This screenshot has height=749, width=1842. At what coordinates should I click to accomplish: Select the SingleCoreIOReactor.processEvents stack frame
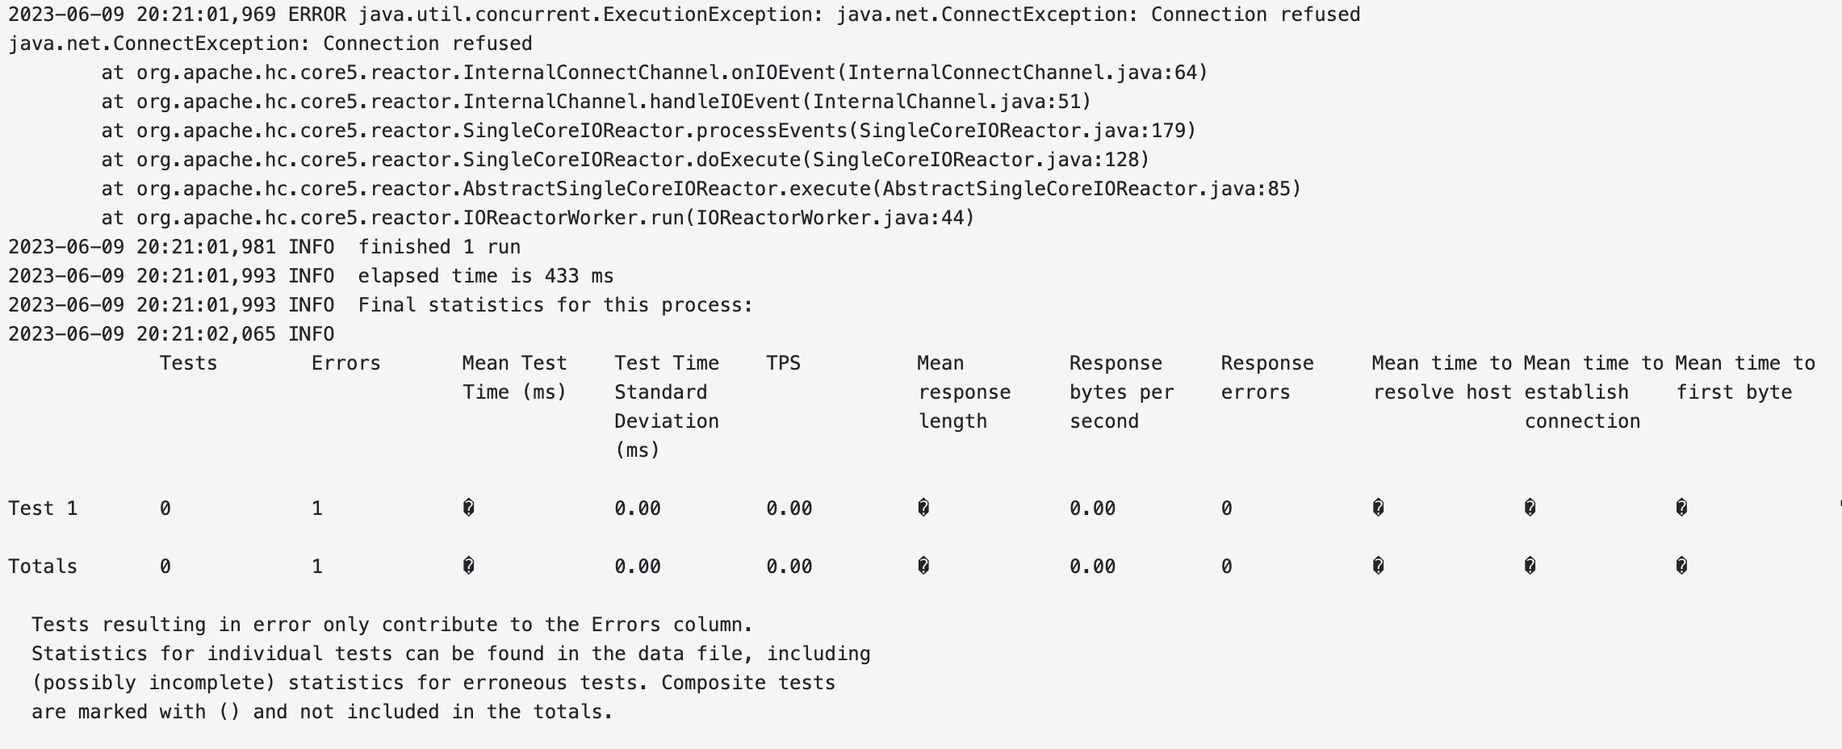coord(648,131)
